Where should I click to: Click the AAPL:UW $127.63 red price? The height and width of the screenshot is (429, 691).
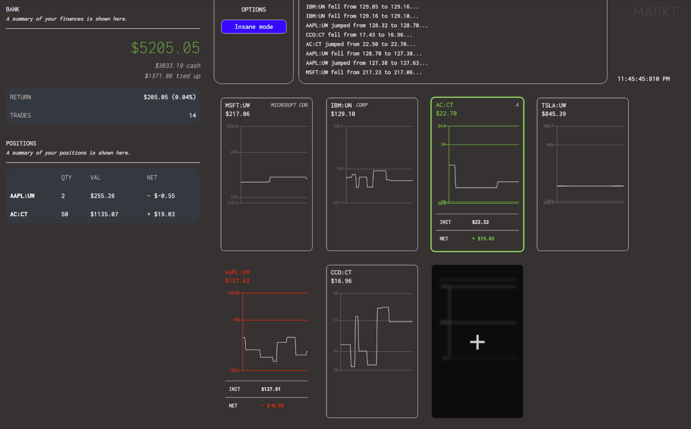click(237, 281)
